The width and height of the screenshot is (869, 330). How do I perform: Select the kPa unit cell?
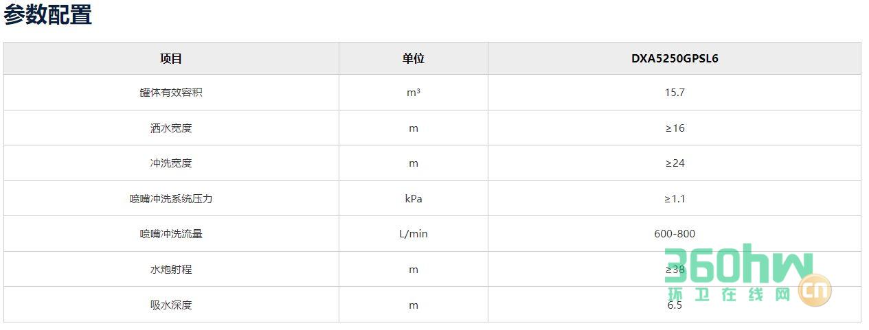(x=414, y=199)
